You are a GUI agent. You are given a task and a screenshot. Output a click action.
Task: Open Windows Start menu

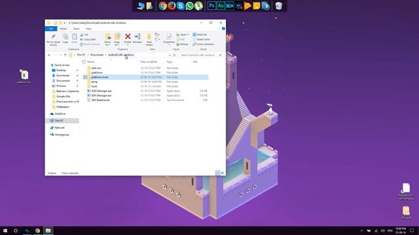[x=5, y=230]
